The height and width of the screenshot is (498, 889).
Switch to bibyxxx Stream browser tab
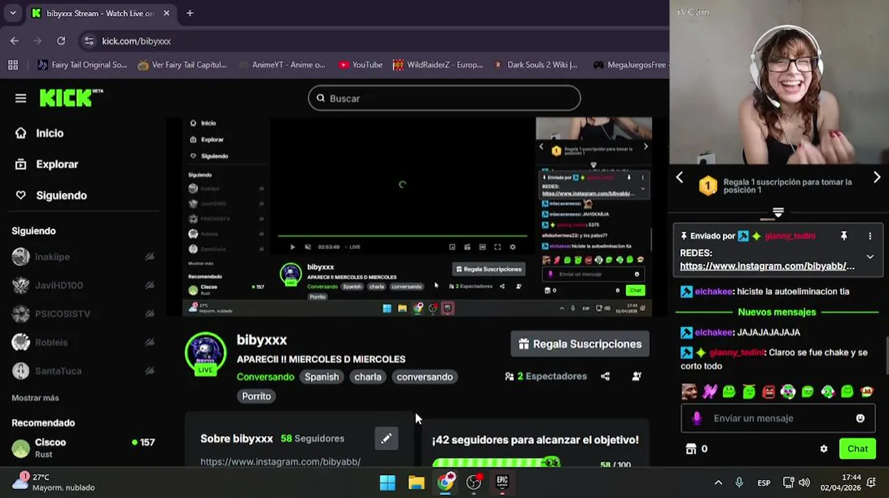click(x=101, y=13)
